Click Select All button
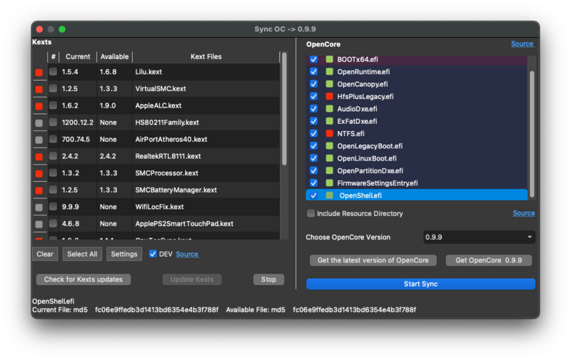The height and width of the screenshot is (360, 571). [82, 254]
